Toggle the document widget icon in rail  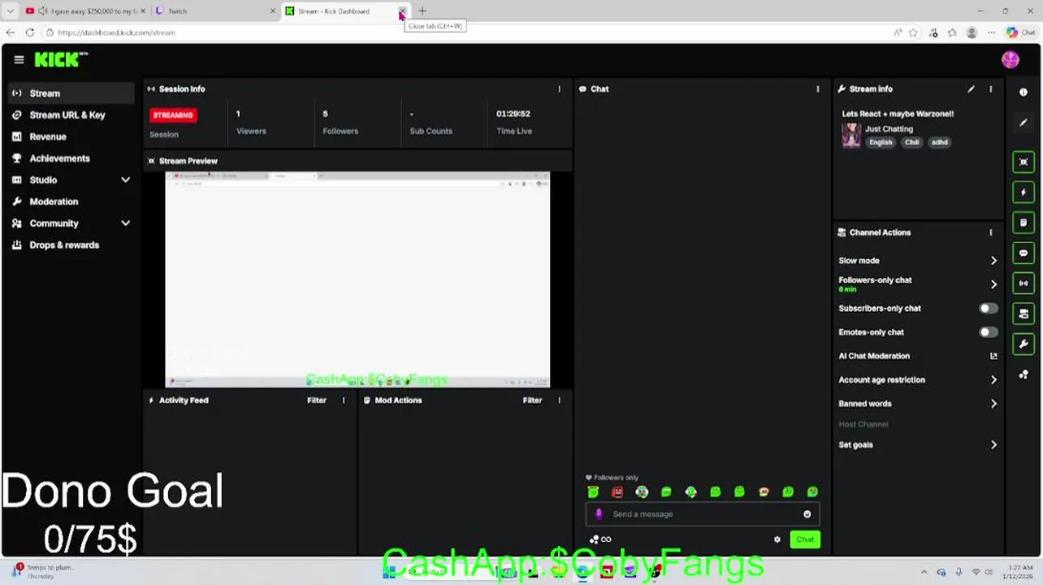[1024, 223]
